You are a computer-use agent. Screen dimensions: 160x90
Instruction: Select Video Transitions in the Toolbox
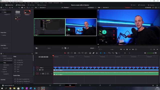pos(8,58)
